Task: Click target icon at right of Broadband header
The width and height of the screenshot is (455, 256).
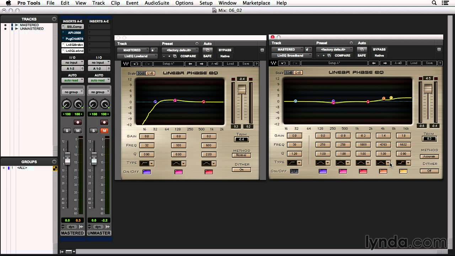Action: tap(439, 49)
